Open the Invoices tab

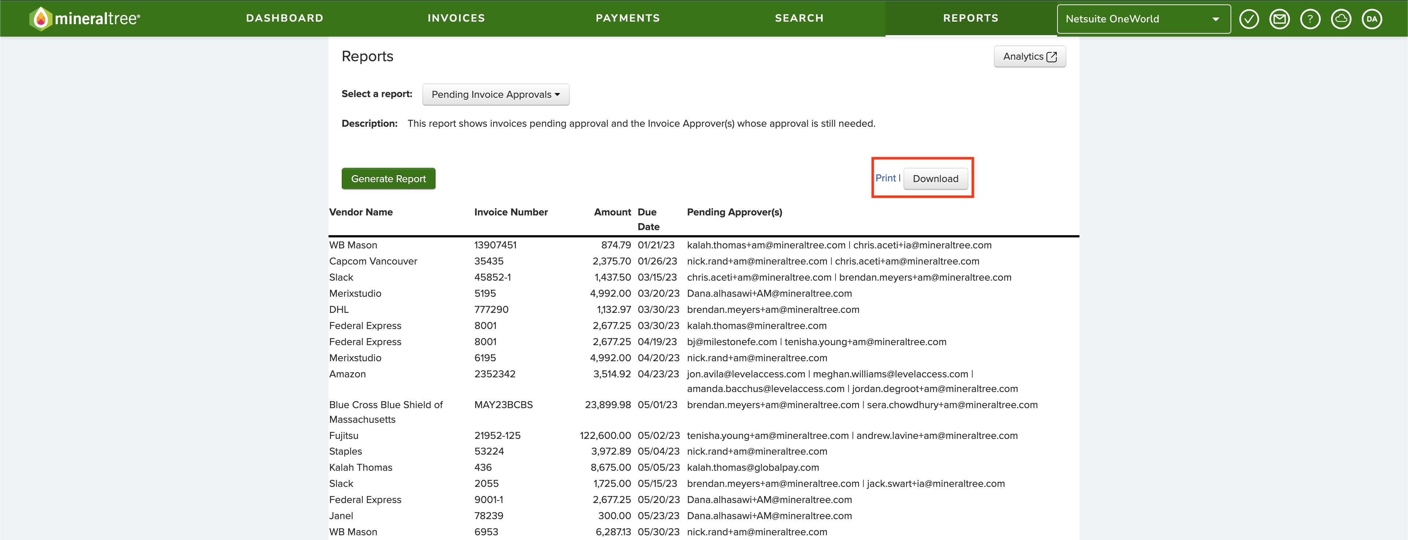pyautogui.click(x=456, y=18)
